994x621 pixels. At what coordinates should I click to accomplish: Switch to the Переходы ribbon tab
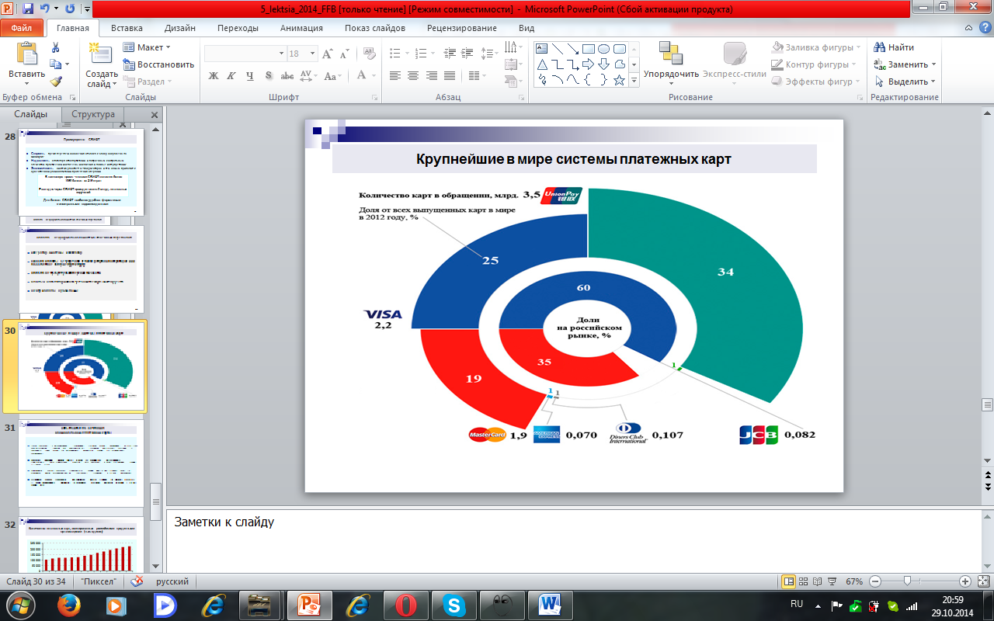(x=238, y=28)
